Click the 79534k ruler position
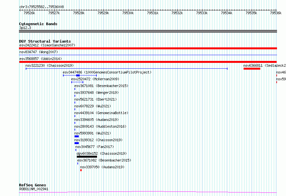286x196 pixels. tap(227, 13)
